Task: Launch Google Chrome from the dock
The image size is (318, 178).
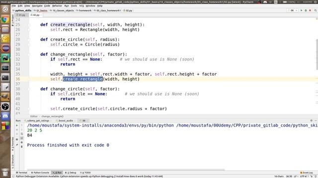Action: pyautogui.click(x=5, y=19)
